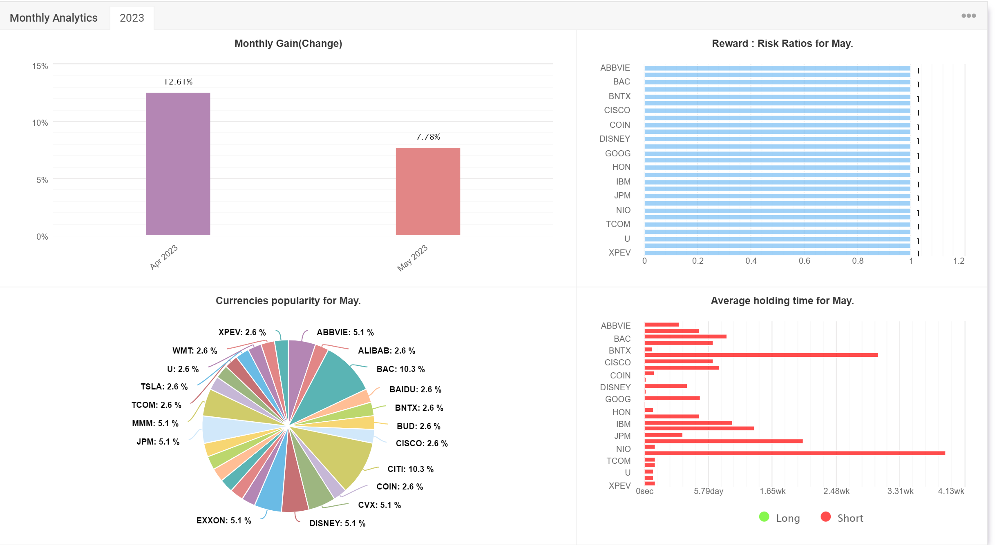Click the red Short legend circle
This screenshot has width=995, height=545.
[825, 517]
